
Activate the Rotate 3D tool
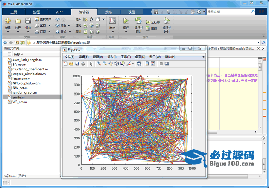point(117,64)
